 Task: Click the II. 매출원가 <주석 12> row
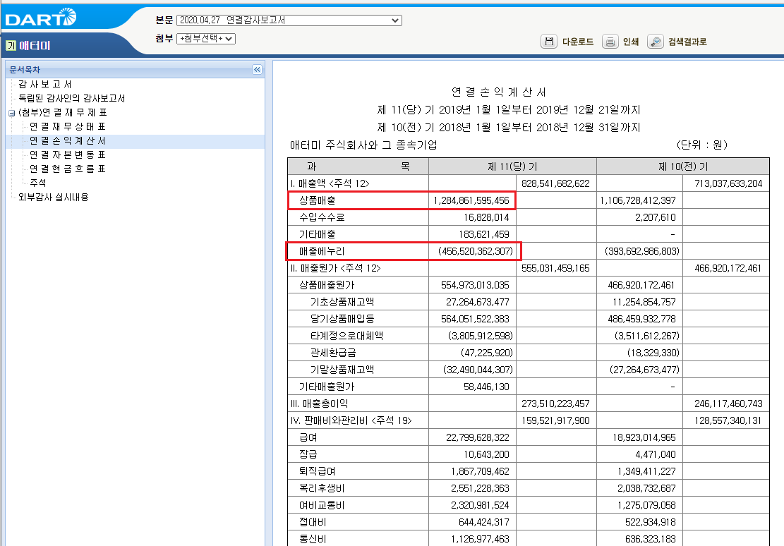[x=335, y=268]
